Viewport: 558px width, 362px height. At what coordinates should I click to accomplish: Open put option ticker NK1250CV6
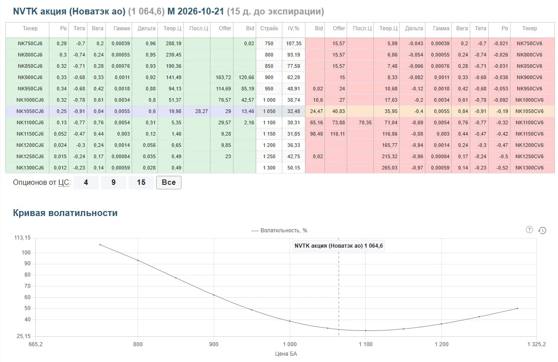529,156
